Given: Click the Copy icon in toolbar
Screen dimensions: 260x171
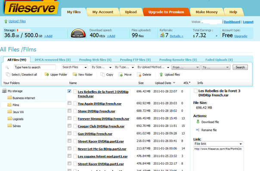Looking at the screenshot, I should [x=103, y=74].
